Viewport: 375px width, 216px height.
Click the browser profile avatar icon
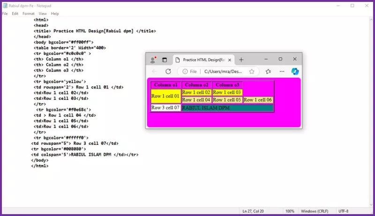tap(153, 60)
